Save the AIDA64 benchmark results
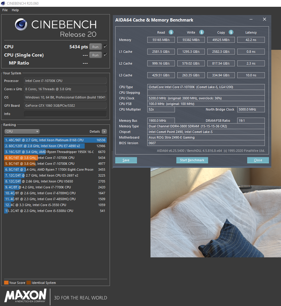This screenshot has height=306, width=281. (x=126, y=160)
